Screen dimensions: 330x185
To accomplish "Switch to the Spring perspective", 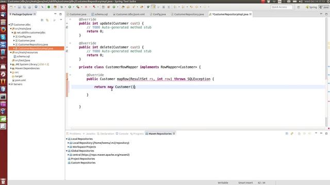I will (x=311, y=7).
